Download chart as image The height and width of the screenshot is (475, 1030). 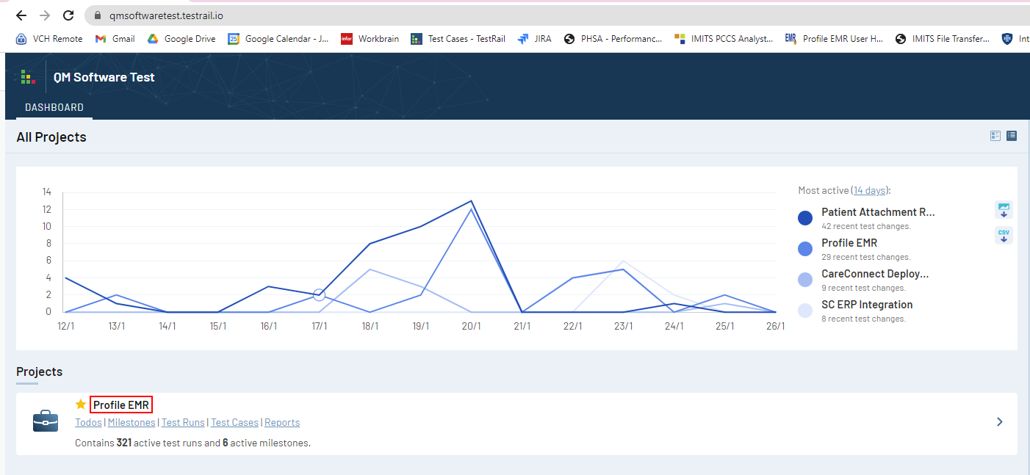tap(1004, 209)
